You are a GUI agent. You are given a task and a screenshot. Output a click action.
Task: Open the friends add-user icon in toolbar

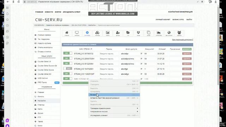point(118,34)
